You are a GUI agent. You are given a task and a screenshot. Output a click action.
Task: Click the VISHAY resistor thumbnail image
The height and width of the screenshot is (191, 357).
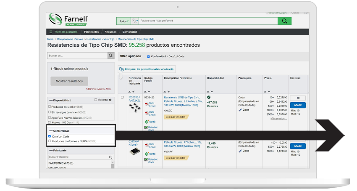134,151
